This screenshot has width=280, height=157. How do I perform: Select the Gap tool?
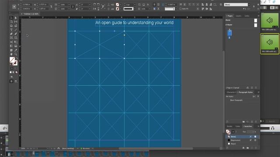(x=16, y=22)
